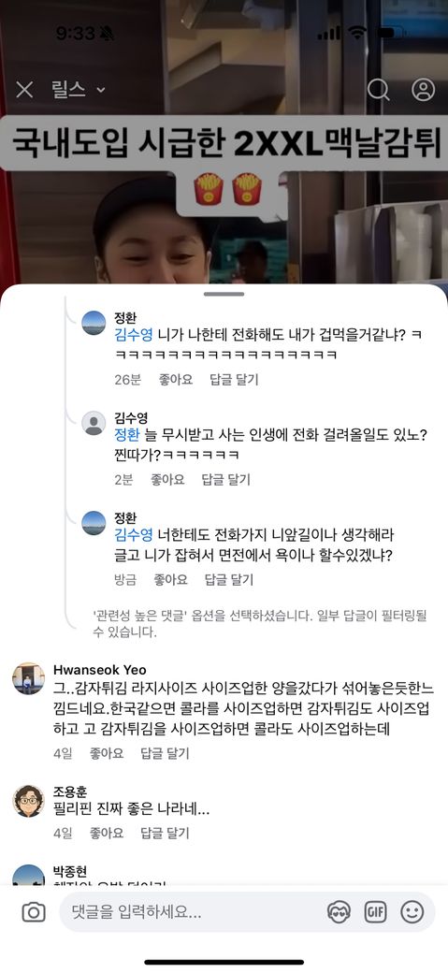448x973 pixels.
Task: Tap the search magnifier icon
Action: pos(378,90)
